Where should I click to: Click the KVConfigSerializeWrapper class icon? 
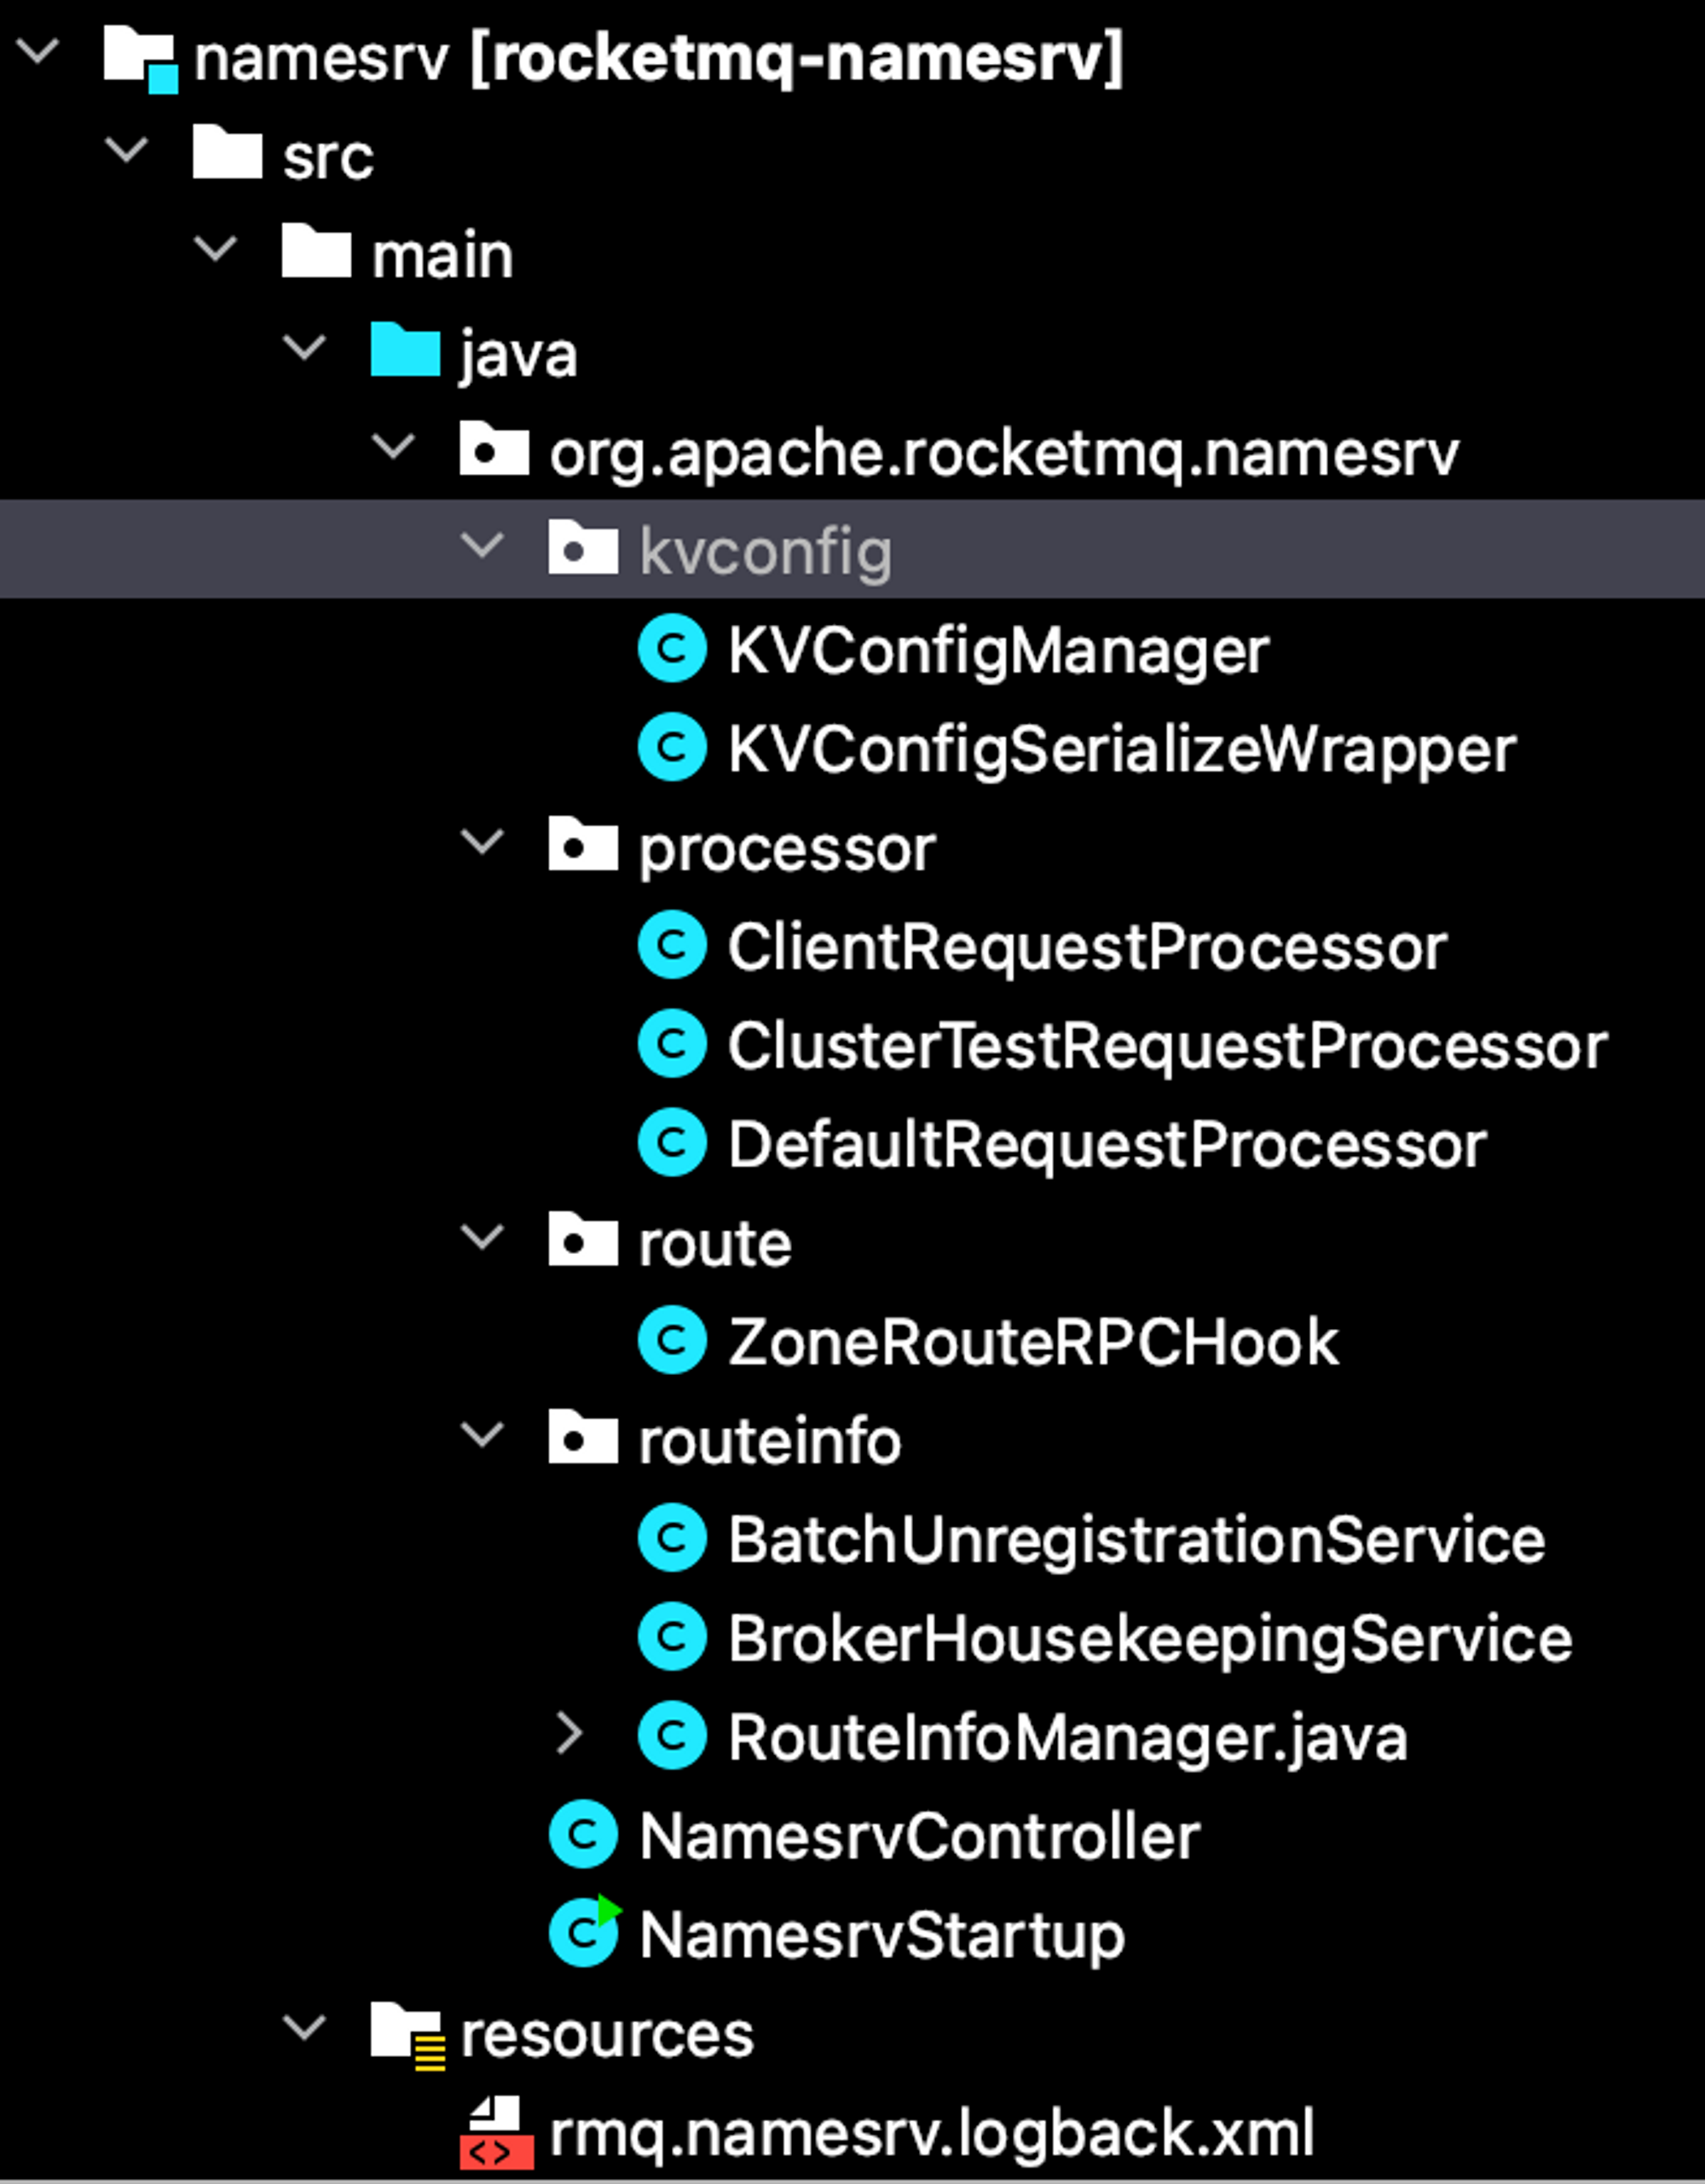point(672,746)
